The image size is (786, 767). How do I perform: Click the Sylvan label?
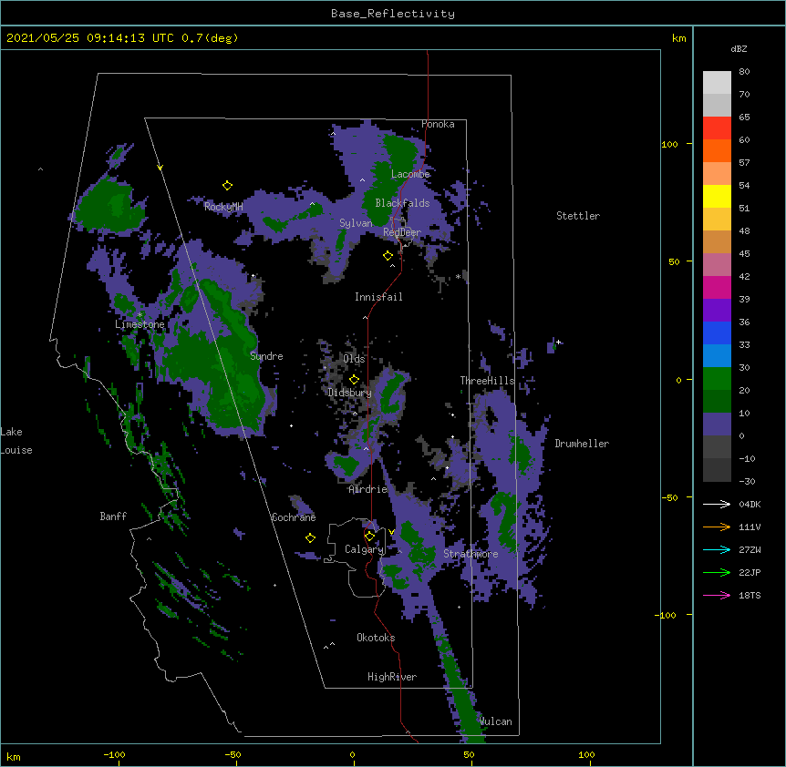tap(356, 223)
